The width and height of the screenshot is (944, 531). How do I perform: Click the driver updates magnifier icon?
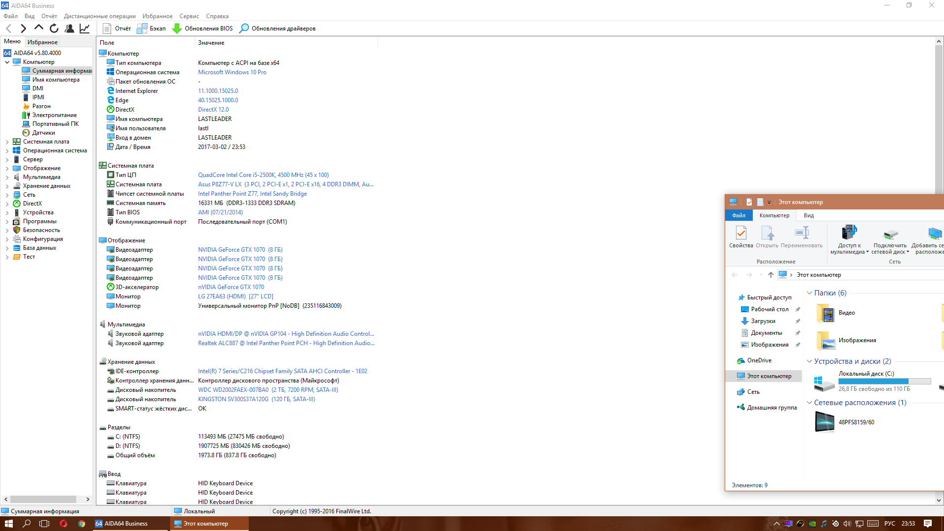coord(244,29)
